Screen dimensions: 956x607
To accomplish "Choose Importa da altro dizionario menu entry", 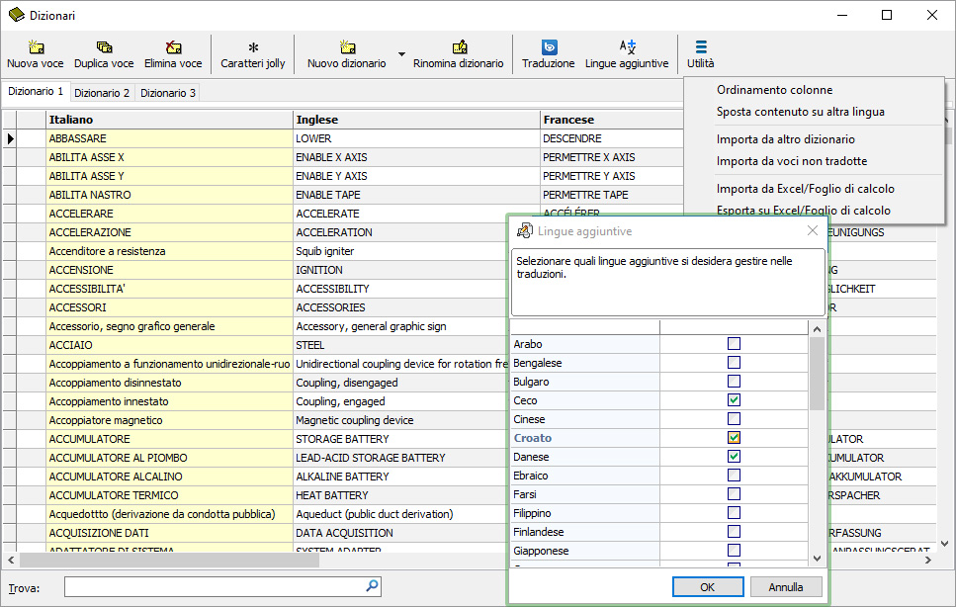I will (x=785, y=139).
